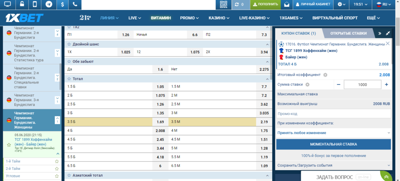Image resolution: width=400 pixels, height=181 pixels.
Task: Open the settings gear dropdown
Action: [341, 4]
